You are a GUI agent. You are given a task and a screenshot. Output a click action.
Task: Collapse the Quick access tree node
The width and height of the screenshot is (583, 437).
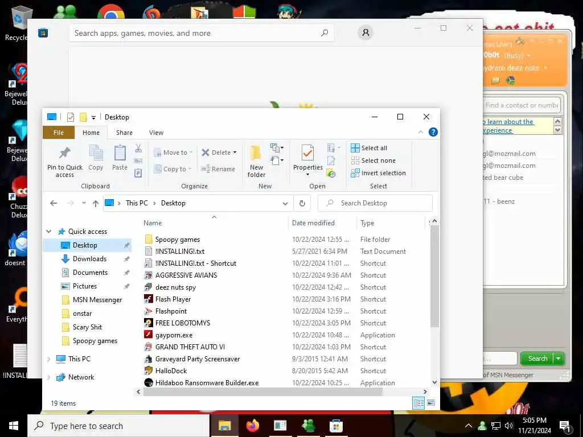click(49, 232)
